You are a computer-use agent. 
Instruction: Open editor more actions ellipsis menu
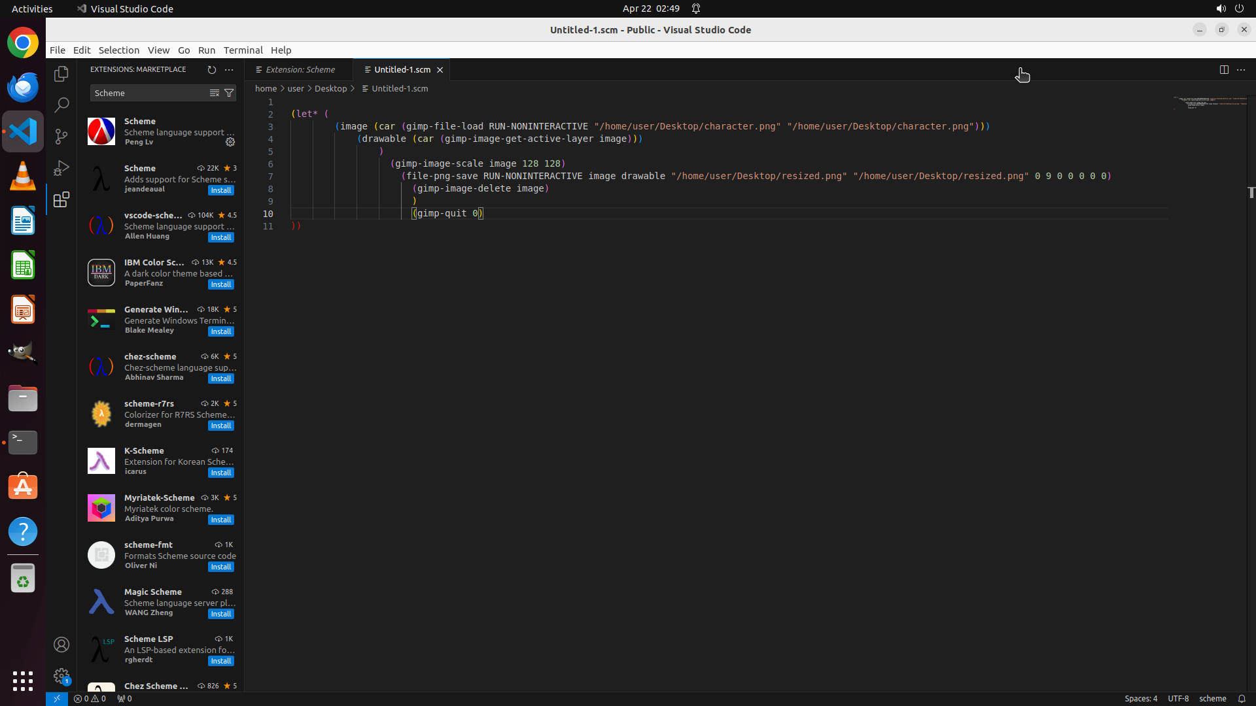click(1241, 69)
